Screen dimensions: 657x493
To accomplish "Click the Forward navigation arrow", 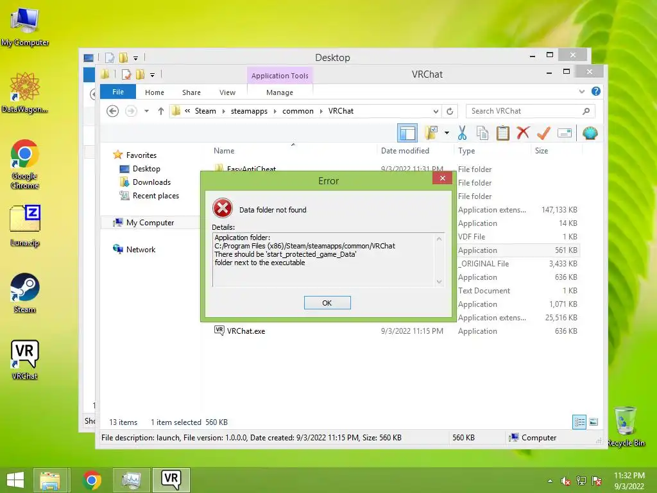I will tap(131, 111).
